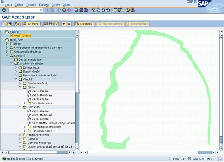224x162 pixels.
Task: Click the green Back arrow icon
Action: pos(59,10)
